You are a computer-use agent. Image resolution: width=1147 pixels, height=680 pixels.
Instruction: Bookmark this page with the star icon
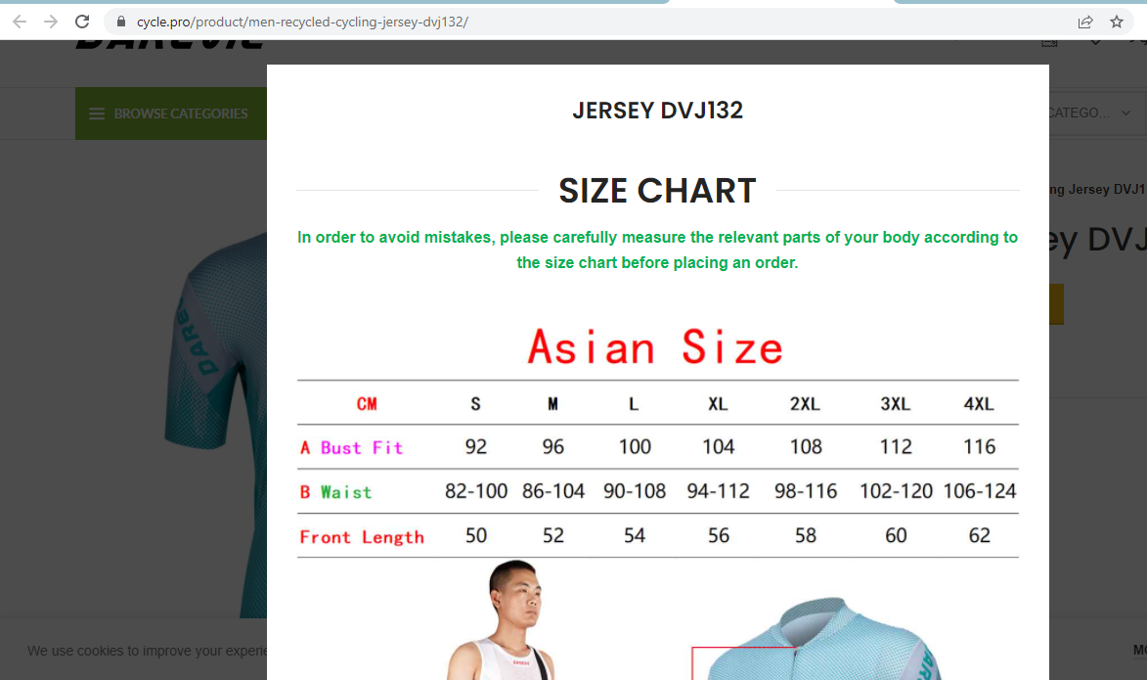(1117, 22)
